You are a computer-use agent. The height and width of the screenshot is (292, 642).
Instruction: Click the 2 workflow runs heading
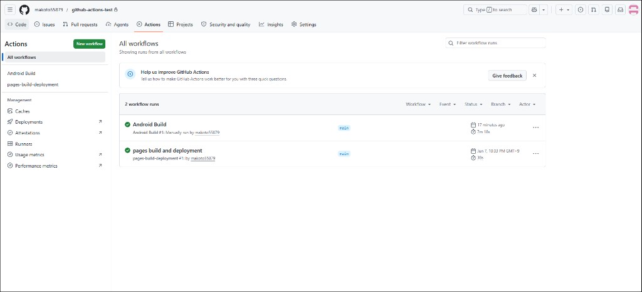click(142, 104)
